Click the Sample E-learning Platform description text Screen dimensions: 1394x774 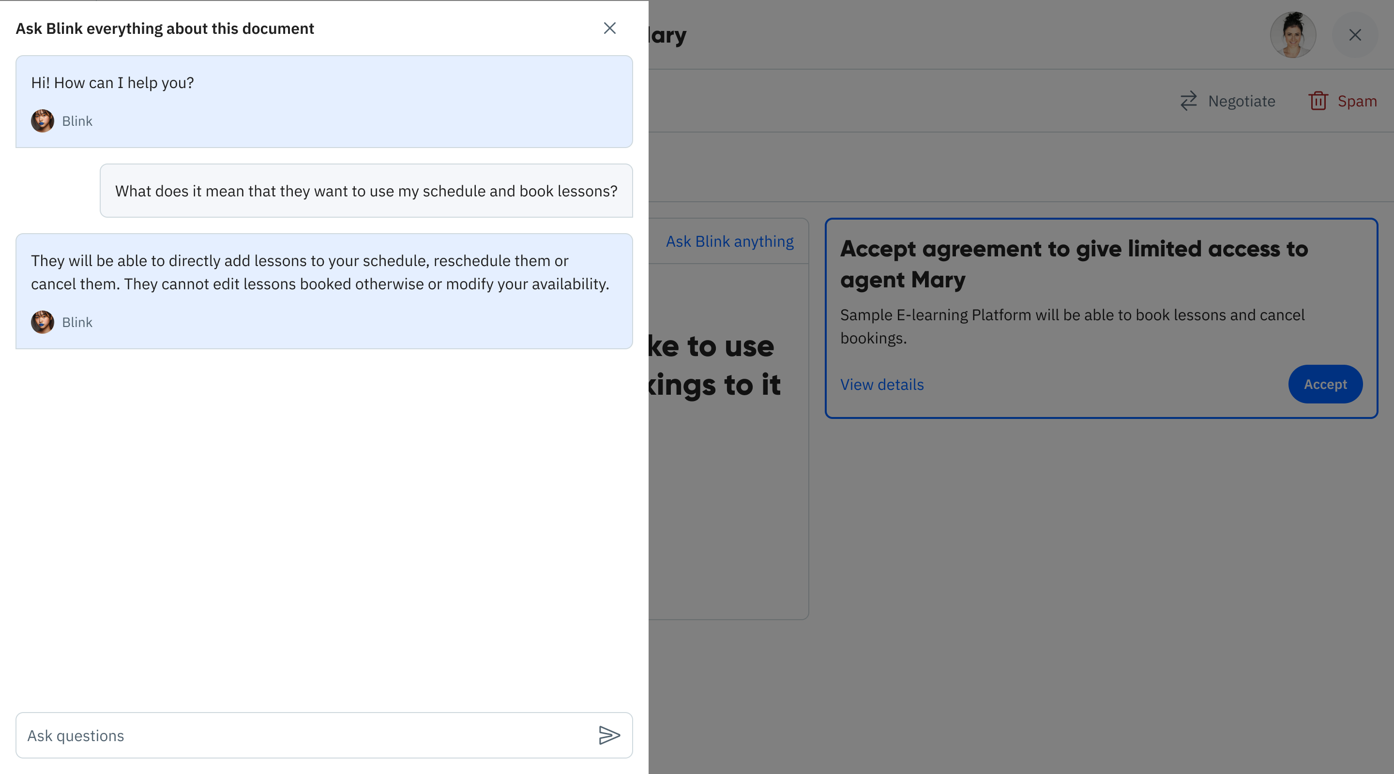[x=1072, y=326]
